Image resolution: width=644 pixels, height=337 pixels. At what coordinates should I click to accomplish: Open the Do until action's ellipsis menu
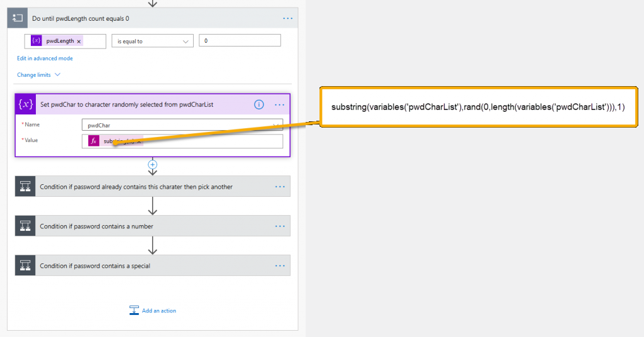coord(287,18)
